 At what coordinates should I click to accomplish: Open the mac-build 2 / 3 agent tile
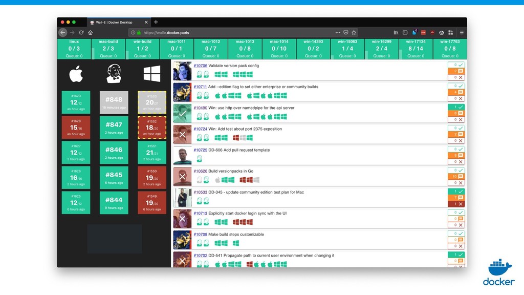coord(108,49)
